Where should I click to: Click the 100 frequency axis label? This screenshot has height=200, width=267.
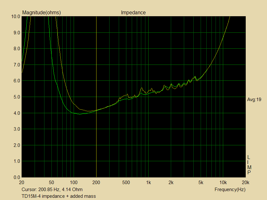point(74,183)
